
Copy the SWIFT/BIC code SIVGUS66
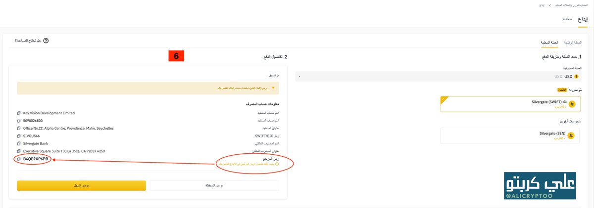[18, 136]
